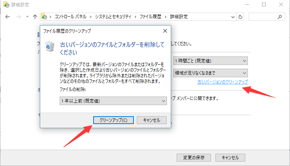
Task: Click the File History icon in the address bar
Action: coord(44,17)
